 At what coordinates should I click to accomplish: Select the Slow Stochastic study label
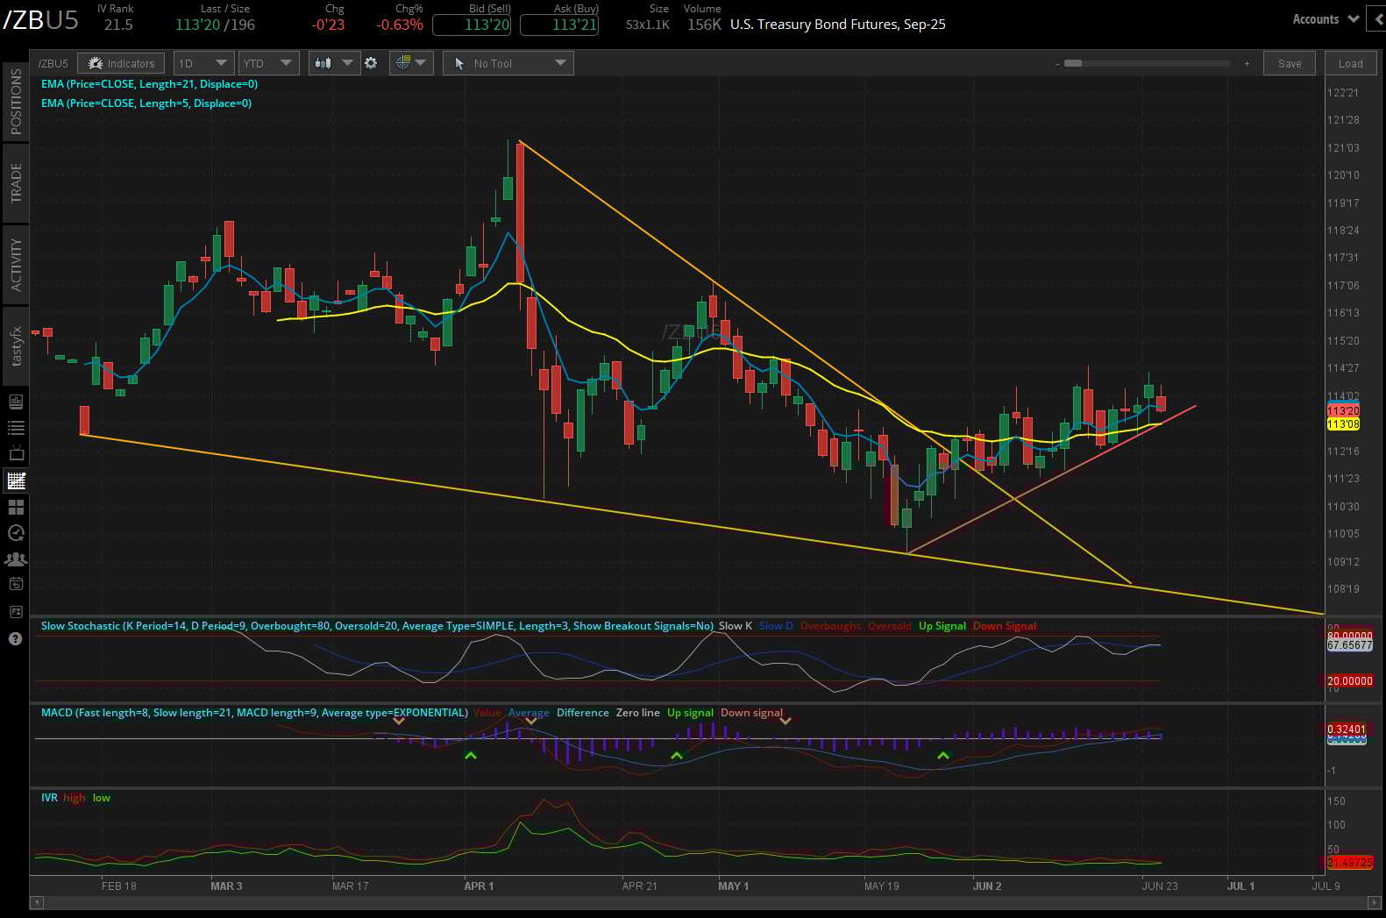coord(377,626)
